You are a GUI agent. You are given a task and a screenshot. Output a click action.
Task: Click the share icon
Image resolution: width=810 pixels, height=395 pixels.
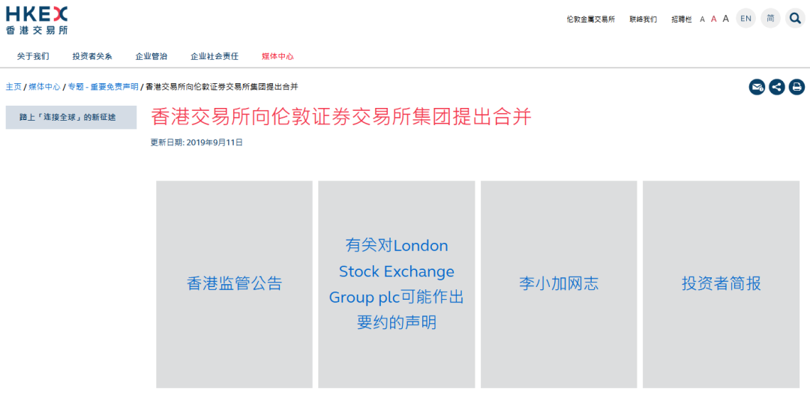coord(776,87)
